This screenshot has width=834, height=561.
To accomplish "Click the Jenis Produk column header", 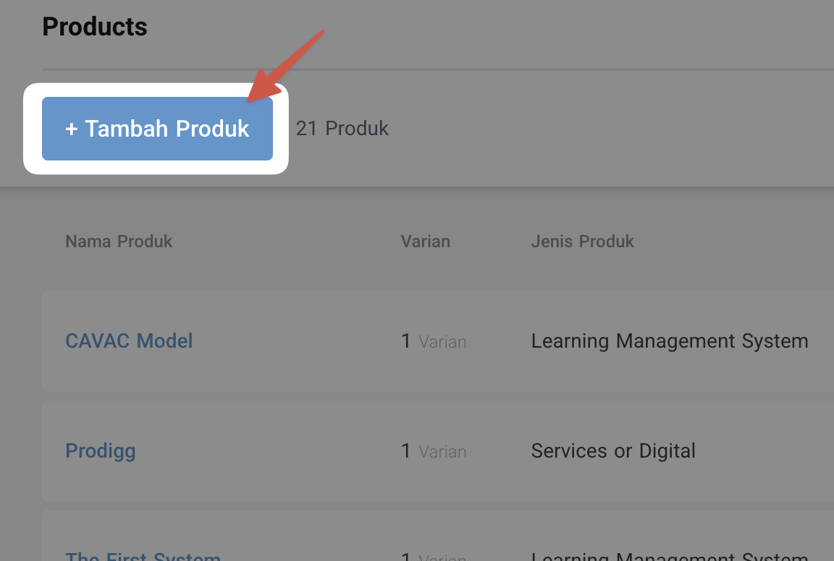I will 582,241.
